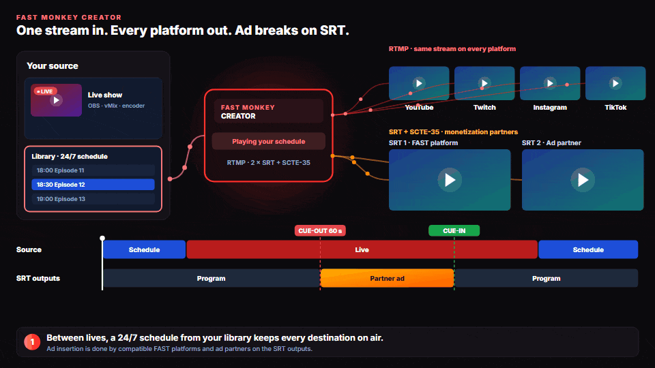Screen dimensions: 655x368
Task: Select the 19:00 Episode 13 schedule row
Action: (x=93, y=199)
